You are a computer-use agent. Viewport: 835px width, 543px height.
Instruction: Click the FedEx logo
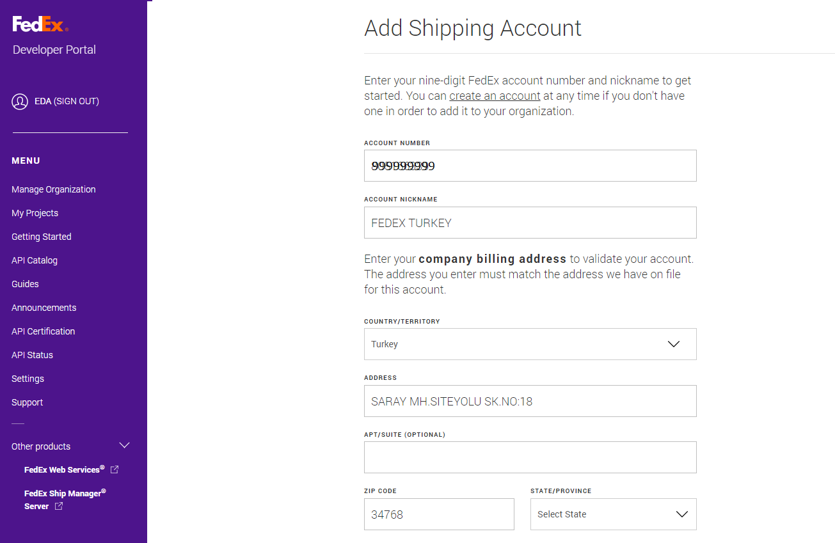pyautogui.click(x=40, y=25)
